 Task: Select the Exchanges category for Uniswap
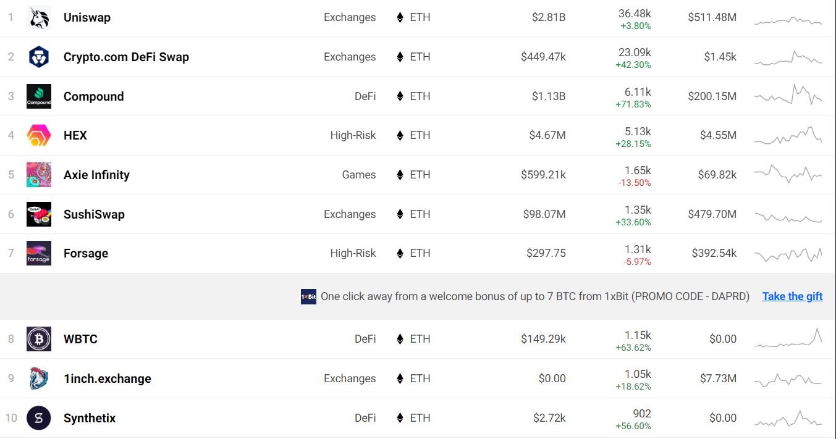point(350,17)
